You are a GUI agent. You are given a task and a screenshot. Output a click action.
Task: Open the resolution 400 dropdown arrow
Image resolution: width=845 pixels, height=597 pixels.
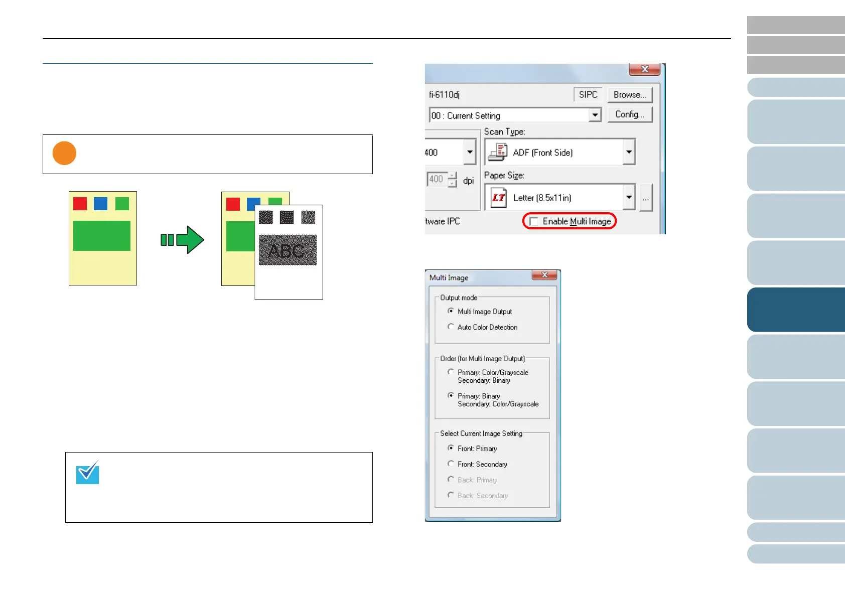click(x=470, y=152)
